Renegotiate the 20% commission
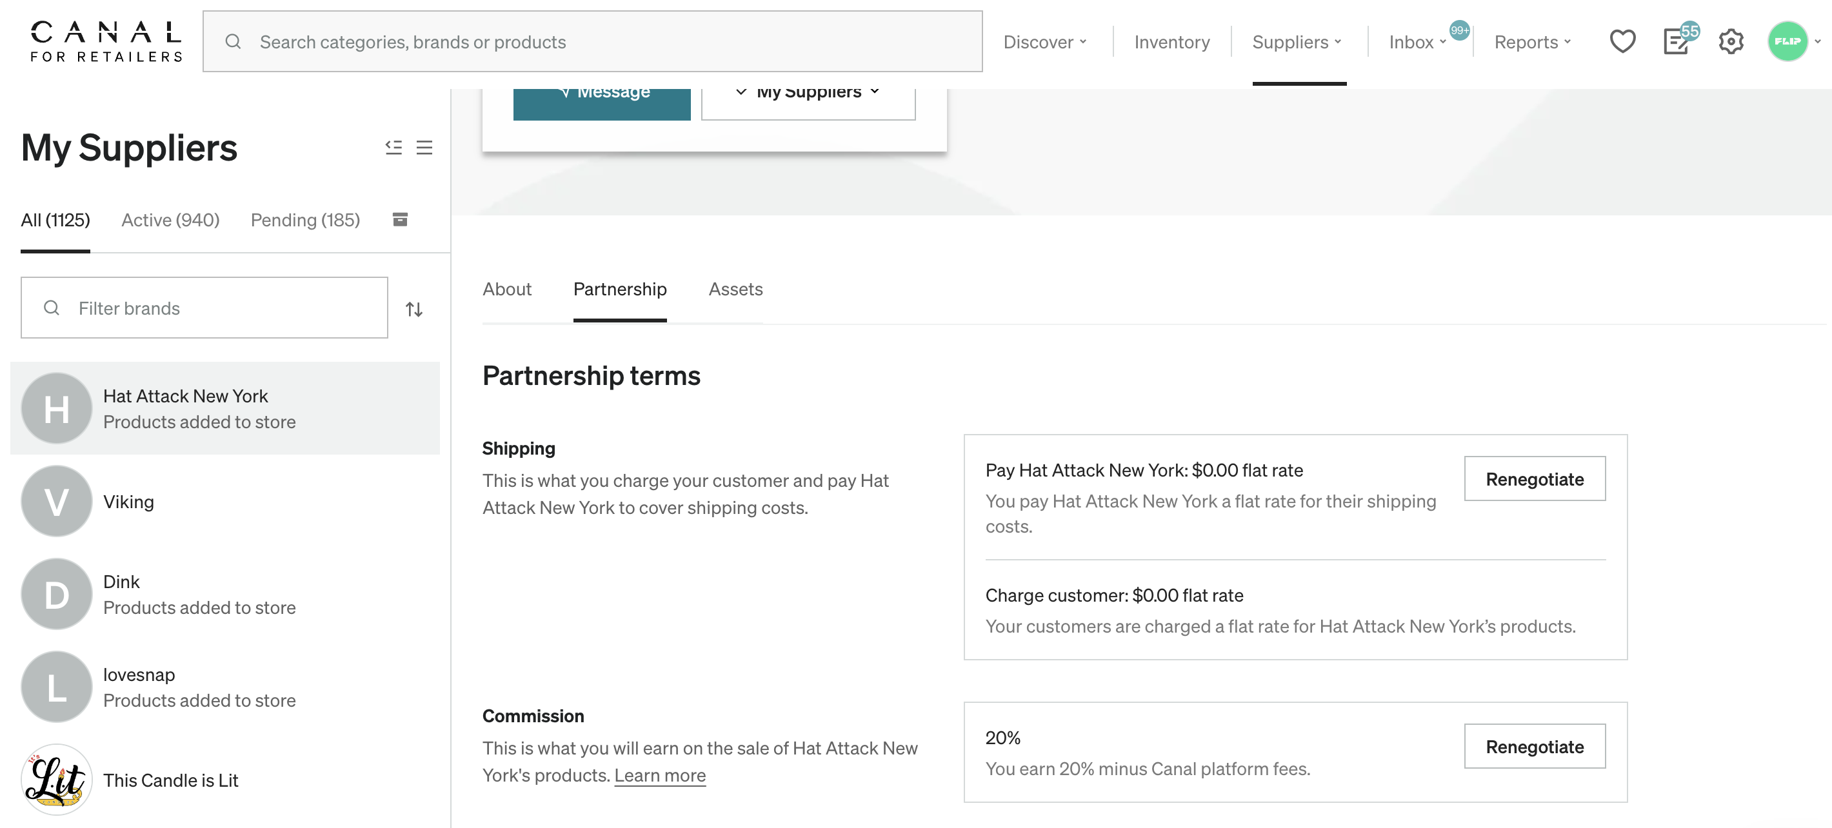The image size is (1832, 828). (1534, 746)
